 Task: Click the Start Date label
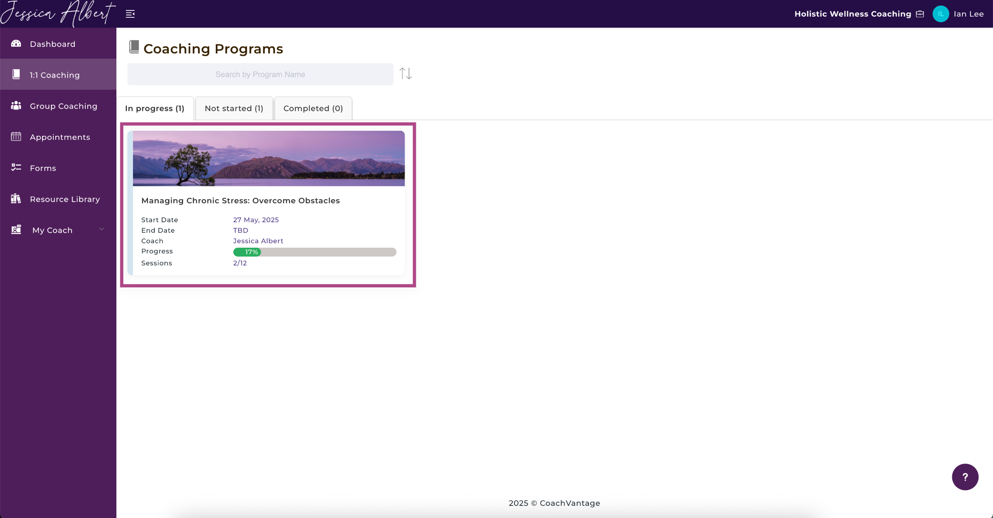click(x=160, y=220)
